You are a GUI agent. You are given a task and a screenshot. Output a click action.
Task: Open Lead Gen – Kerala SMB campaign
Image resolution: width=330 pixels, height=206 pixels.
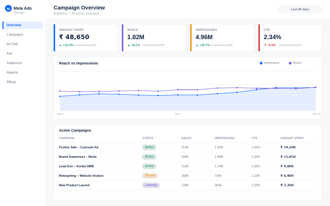pos(76,166)
